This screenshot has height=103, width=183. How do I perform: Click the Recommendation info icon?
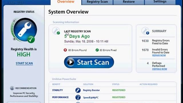pyautogui.click(x=12, y=88)
